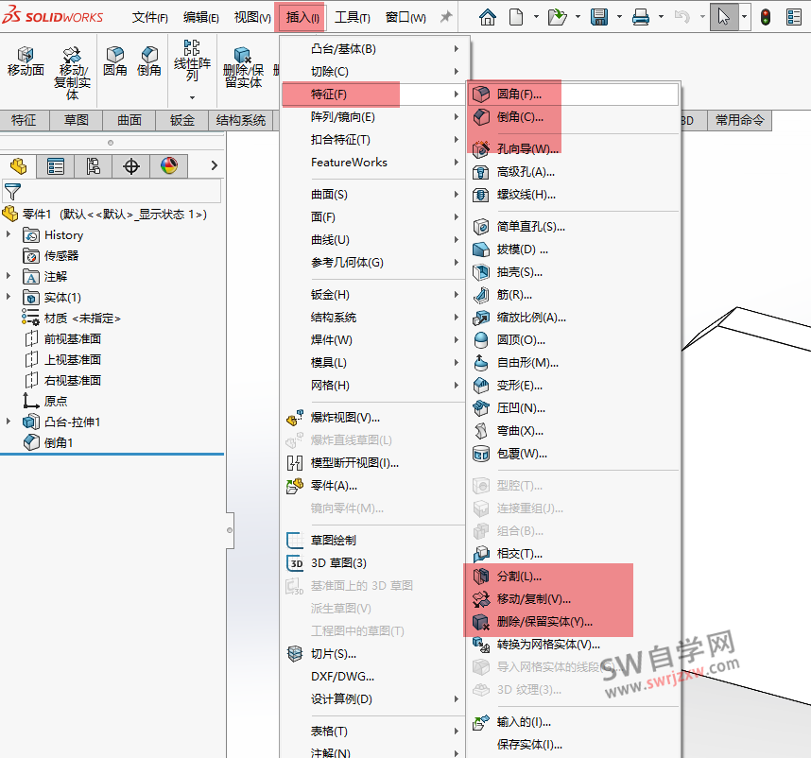Switch to the 草图 CommandManager tab

78,120
